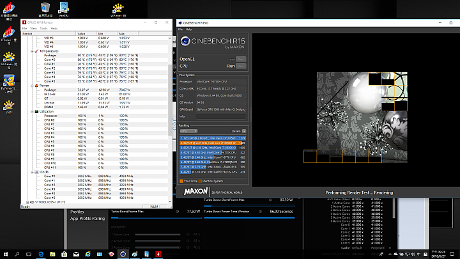Click the Cinebench Info input field
The width and height of the screenshot is (460, 259).
[x=221, y=116]
